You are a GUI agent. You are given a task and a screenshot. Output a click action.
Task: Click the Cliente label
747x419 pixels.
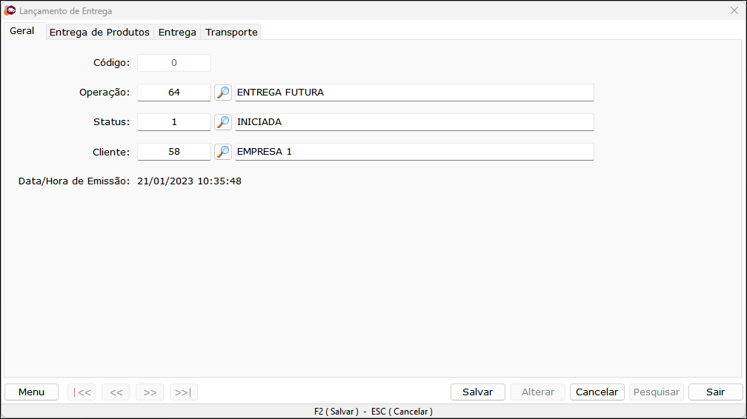pyautogui.click(x=111, y=152)
